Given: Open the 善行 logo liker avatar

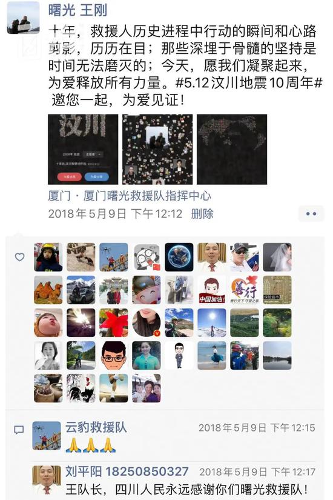Looking at the screenshot, I should click(x=245, y=290).
